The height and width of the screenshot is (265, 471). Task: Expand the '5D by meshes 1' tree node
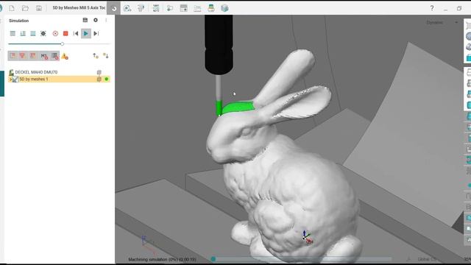click(x=10, y=79)
